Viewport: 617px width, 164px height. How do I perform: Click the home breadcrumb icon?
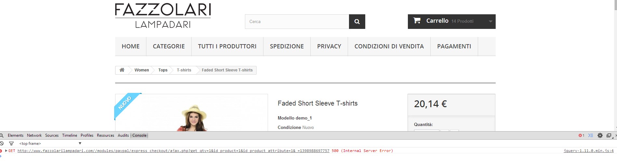pos(122,70)
